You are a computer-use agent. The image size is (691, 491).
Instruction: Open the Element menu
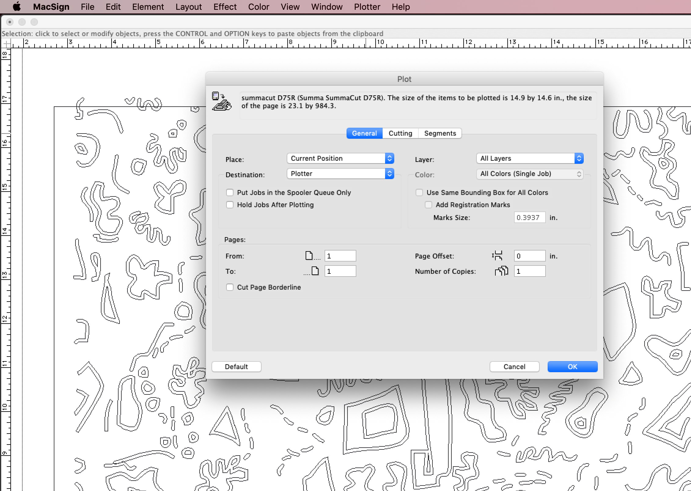[x=148, y=7]
